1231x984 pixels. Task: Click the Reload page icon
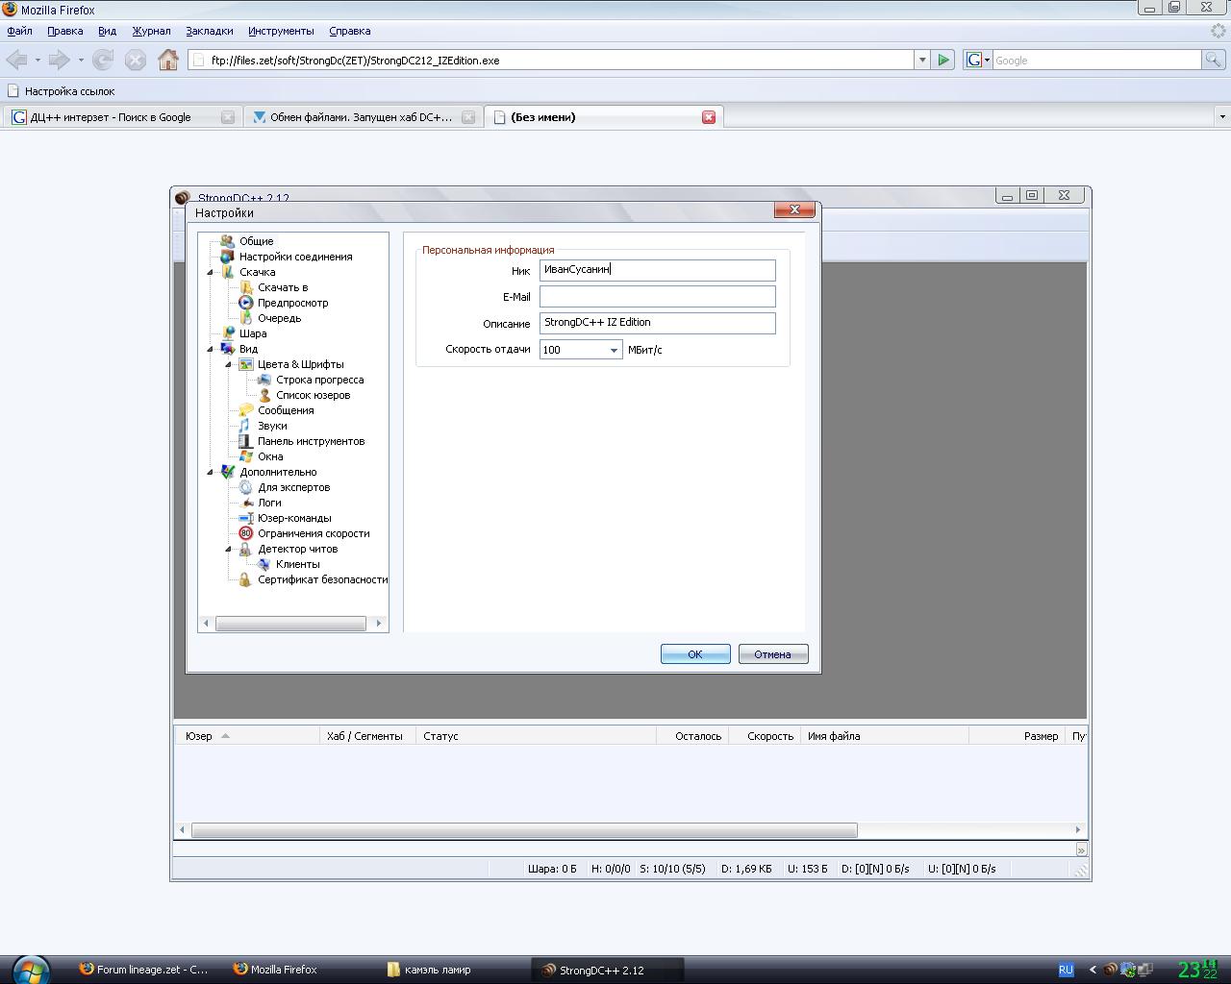[x=103, y=60]
